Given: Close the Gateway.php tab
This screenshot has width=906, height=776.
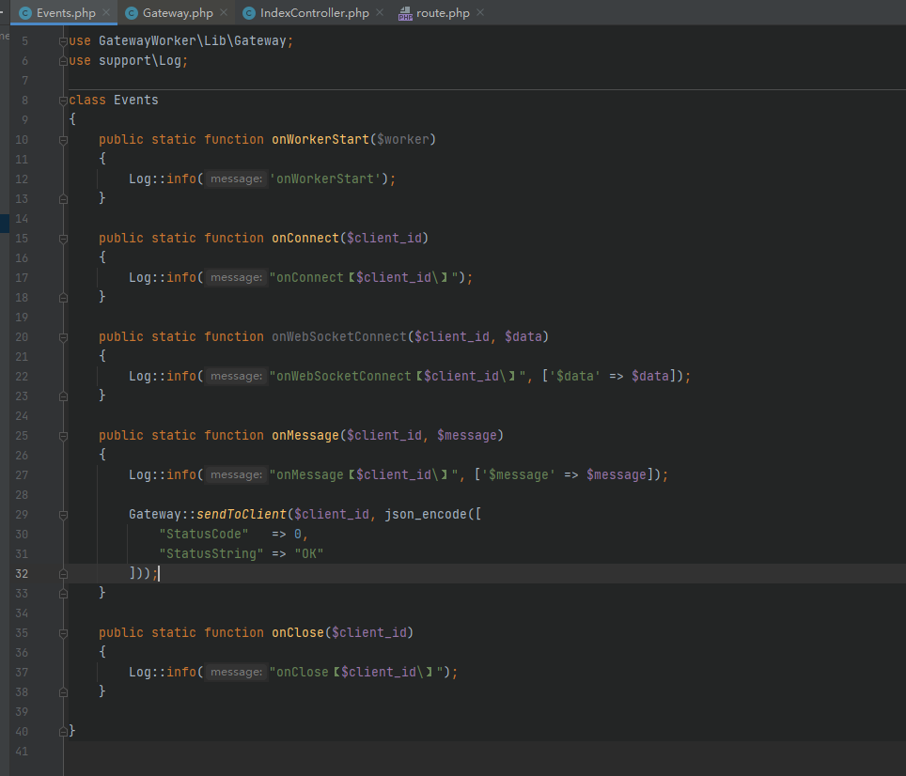Looking at the screenshot, I should pos(224,12).
